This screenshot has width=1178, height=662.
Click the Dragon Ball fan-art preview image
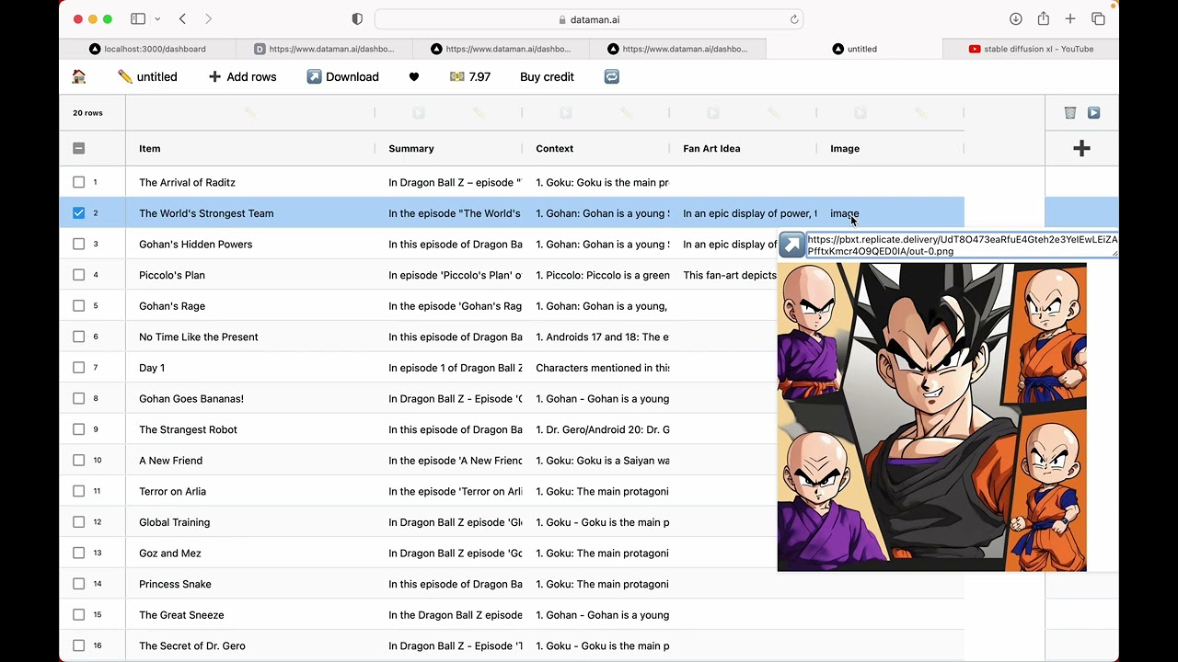931,417
